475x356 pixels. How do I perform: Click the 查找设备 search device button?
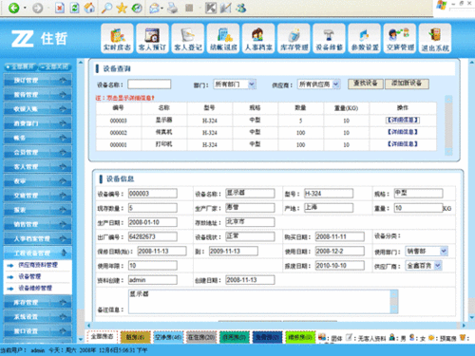point(366,84)
